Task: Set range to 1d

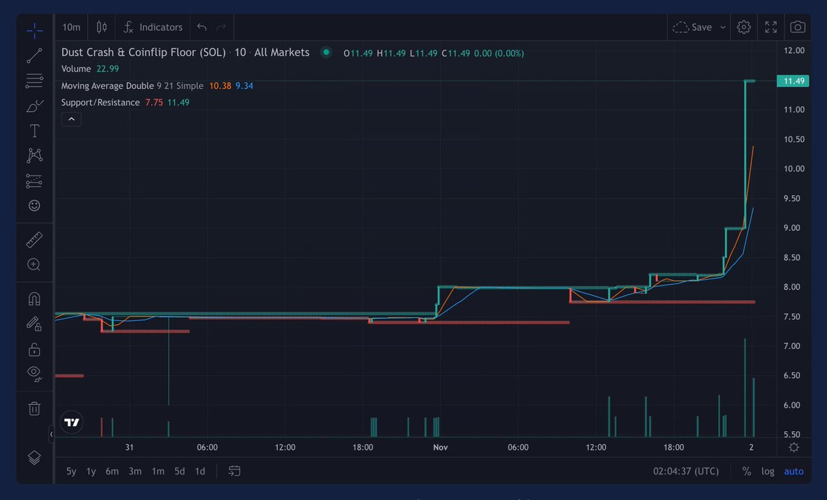Action: tap(200, 472)
